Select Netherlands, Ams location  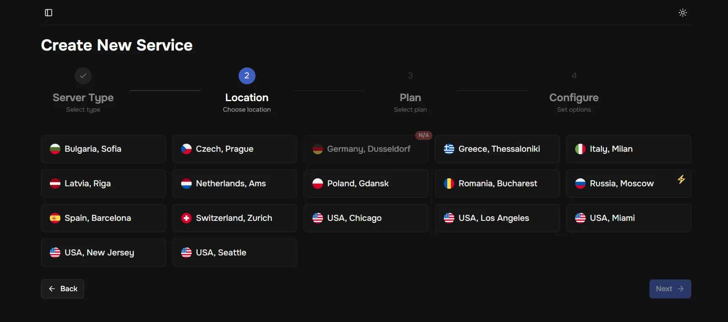pos(235,183)
